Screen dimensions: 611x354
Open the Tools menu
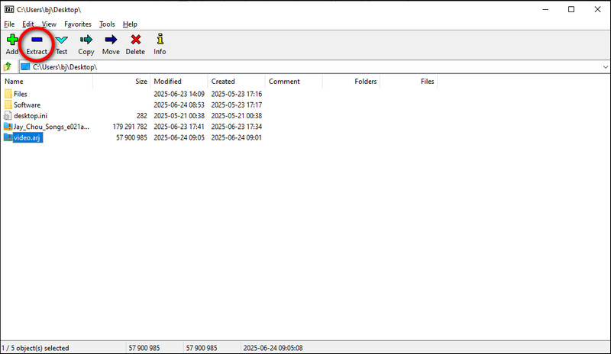tap(107, 24)
